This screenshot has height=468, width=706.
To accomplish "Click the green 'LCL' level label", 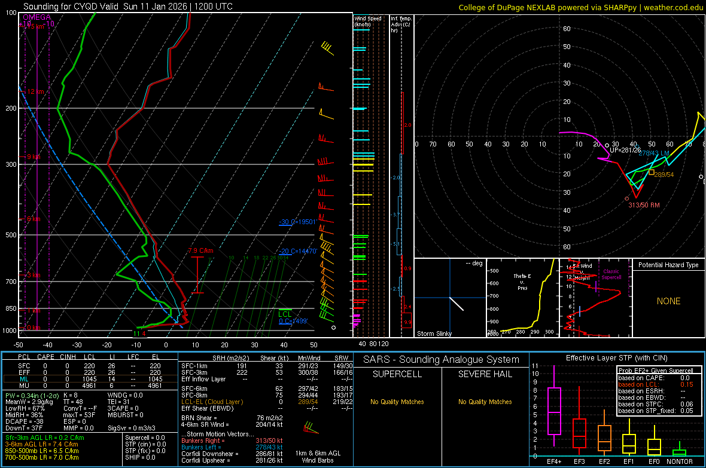I will coord(285,314).
